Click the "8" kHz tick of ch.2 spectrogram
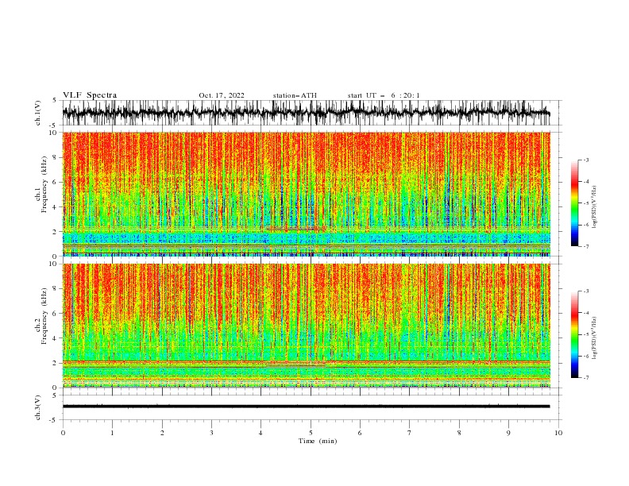The height and width of the screenshot is (486, 629). [x=56, y=289]
